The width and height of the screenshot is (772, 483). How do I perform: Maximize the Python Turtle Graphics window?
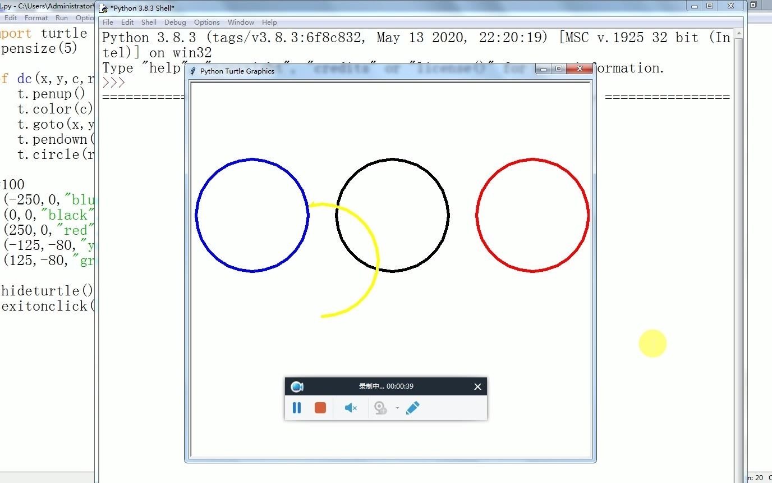(x=558, y=69)
